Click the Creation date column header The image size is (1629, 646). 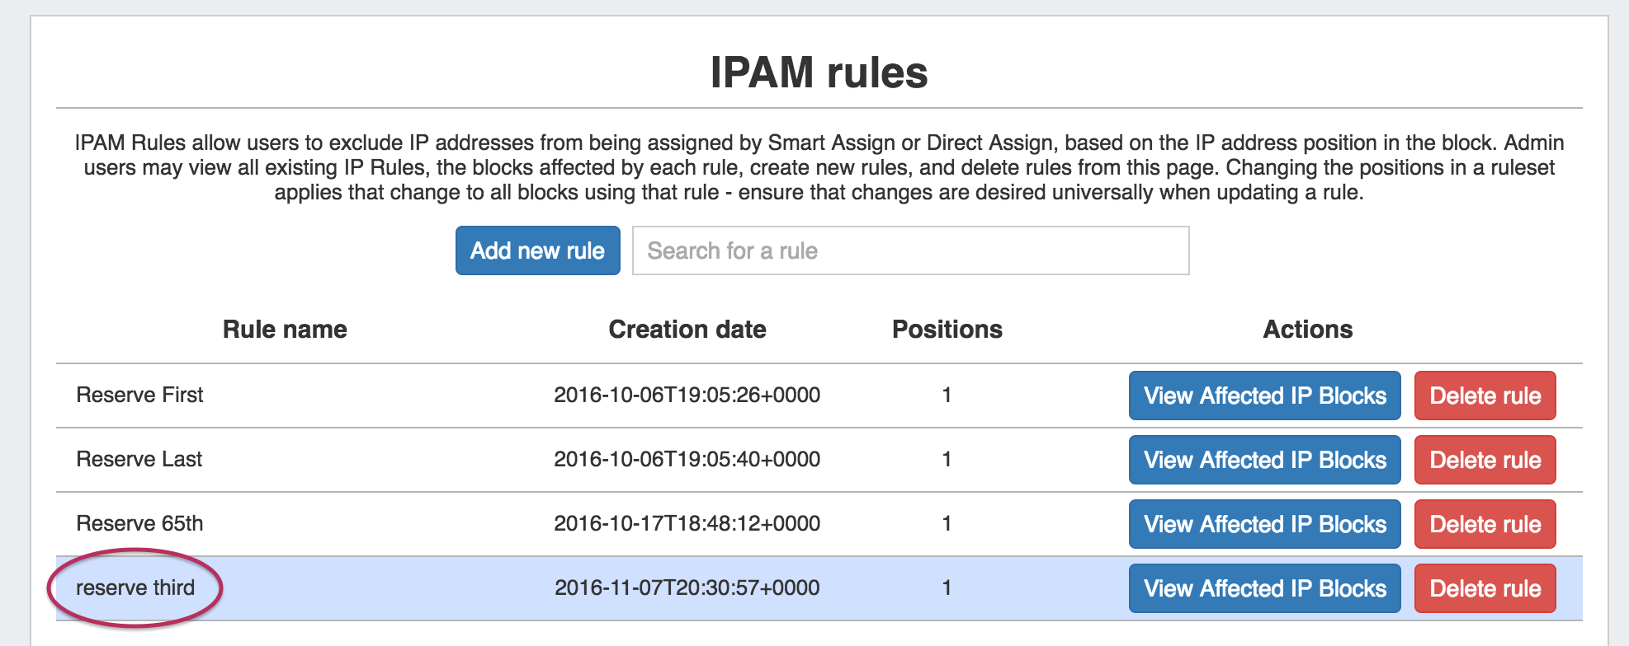(x=687, y=330)
